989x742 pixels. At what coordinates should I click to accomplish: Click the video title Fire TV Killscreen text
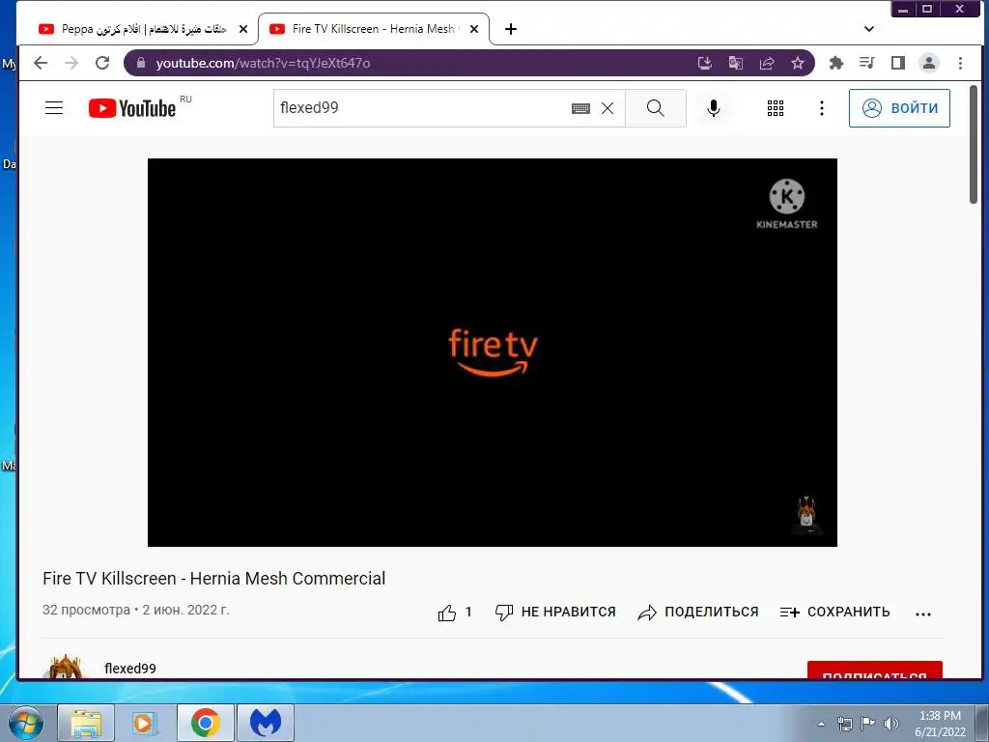(213, 579)
